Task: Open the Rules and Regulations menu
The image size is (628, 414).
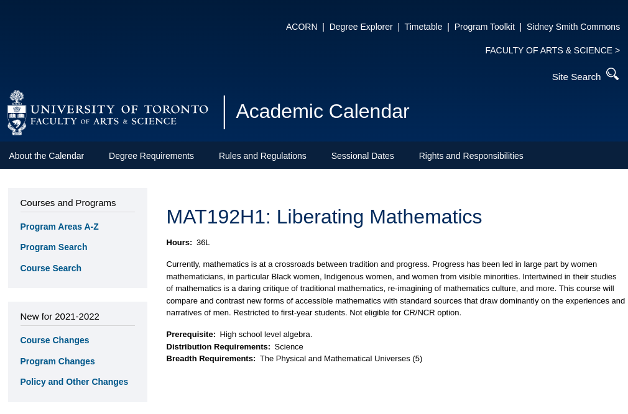Action: [x=262, y=156]
